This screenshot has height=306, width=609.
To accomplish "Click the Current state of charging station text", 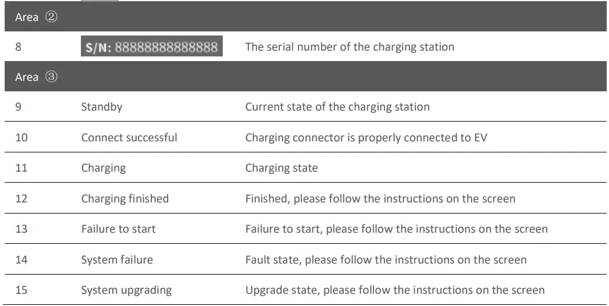I will 337,107.
